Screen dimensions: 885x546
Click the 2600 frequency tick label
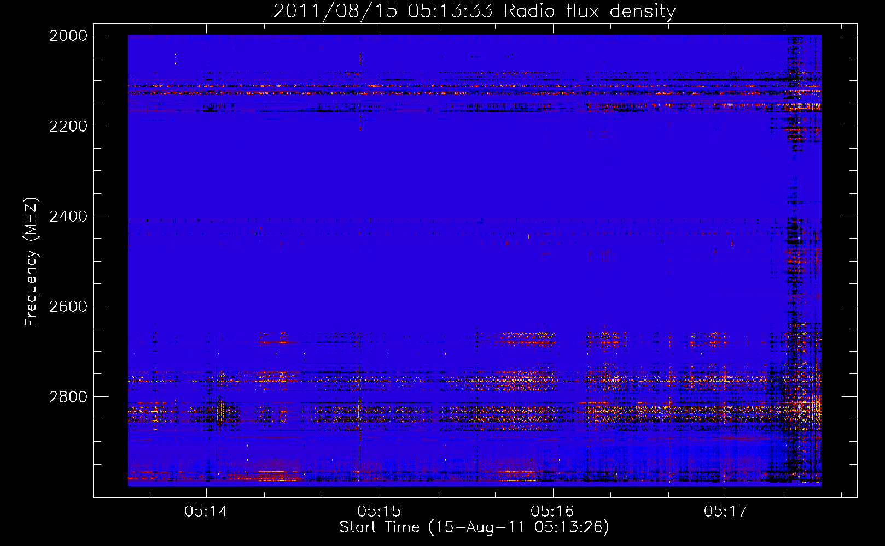coord(68,306)
